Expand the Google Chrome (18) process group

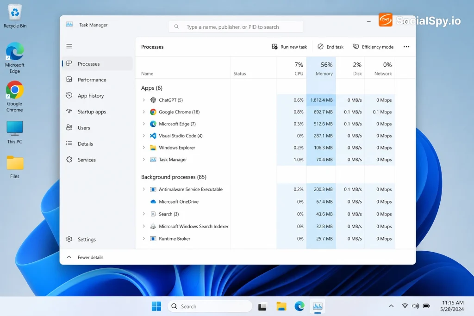point(143,112)
